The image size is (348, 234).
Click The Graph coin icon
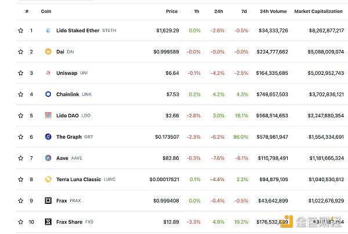click(48, 137)
